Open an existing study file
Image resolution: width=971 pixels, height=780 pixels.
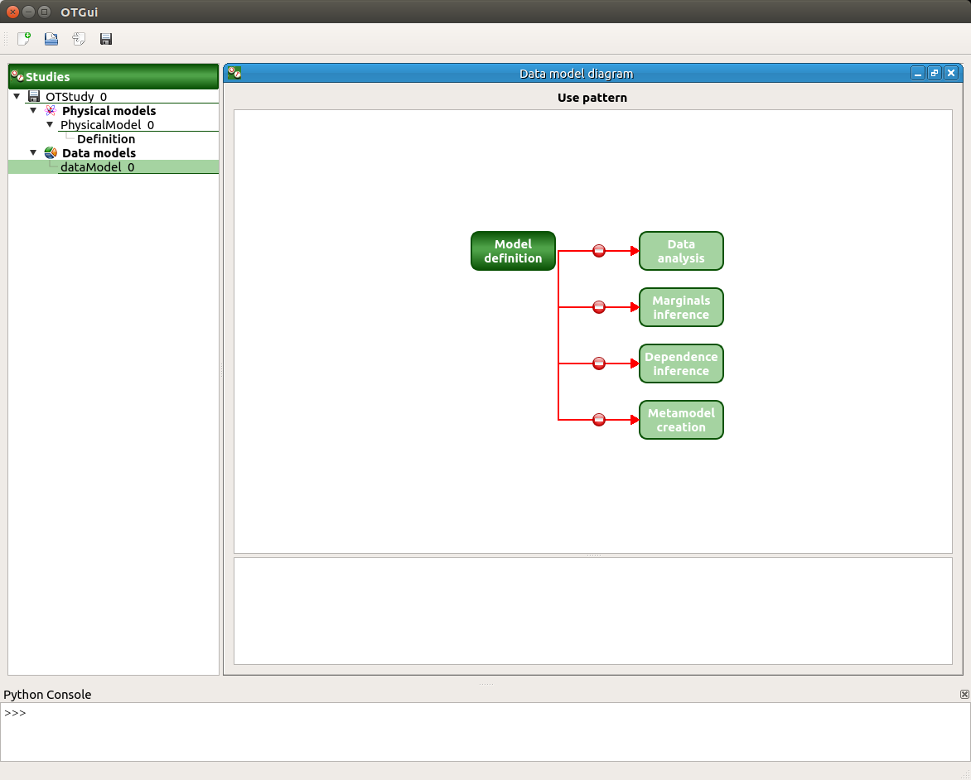tap(51, 38)
